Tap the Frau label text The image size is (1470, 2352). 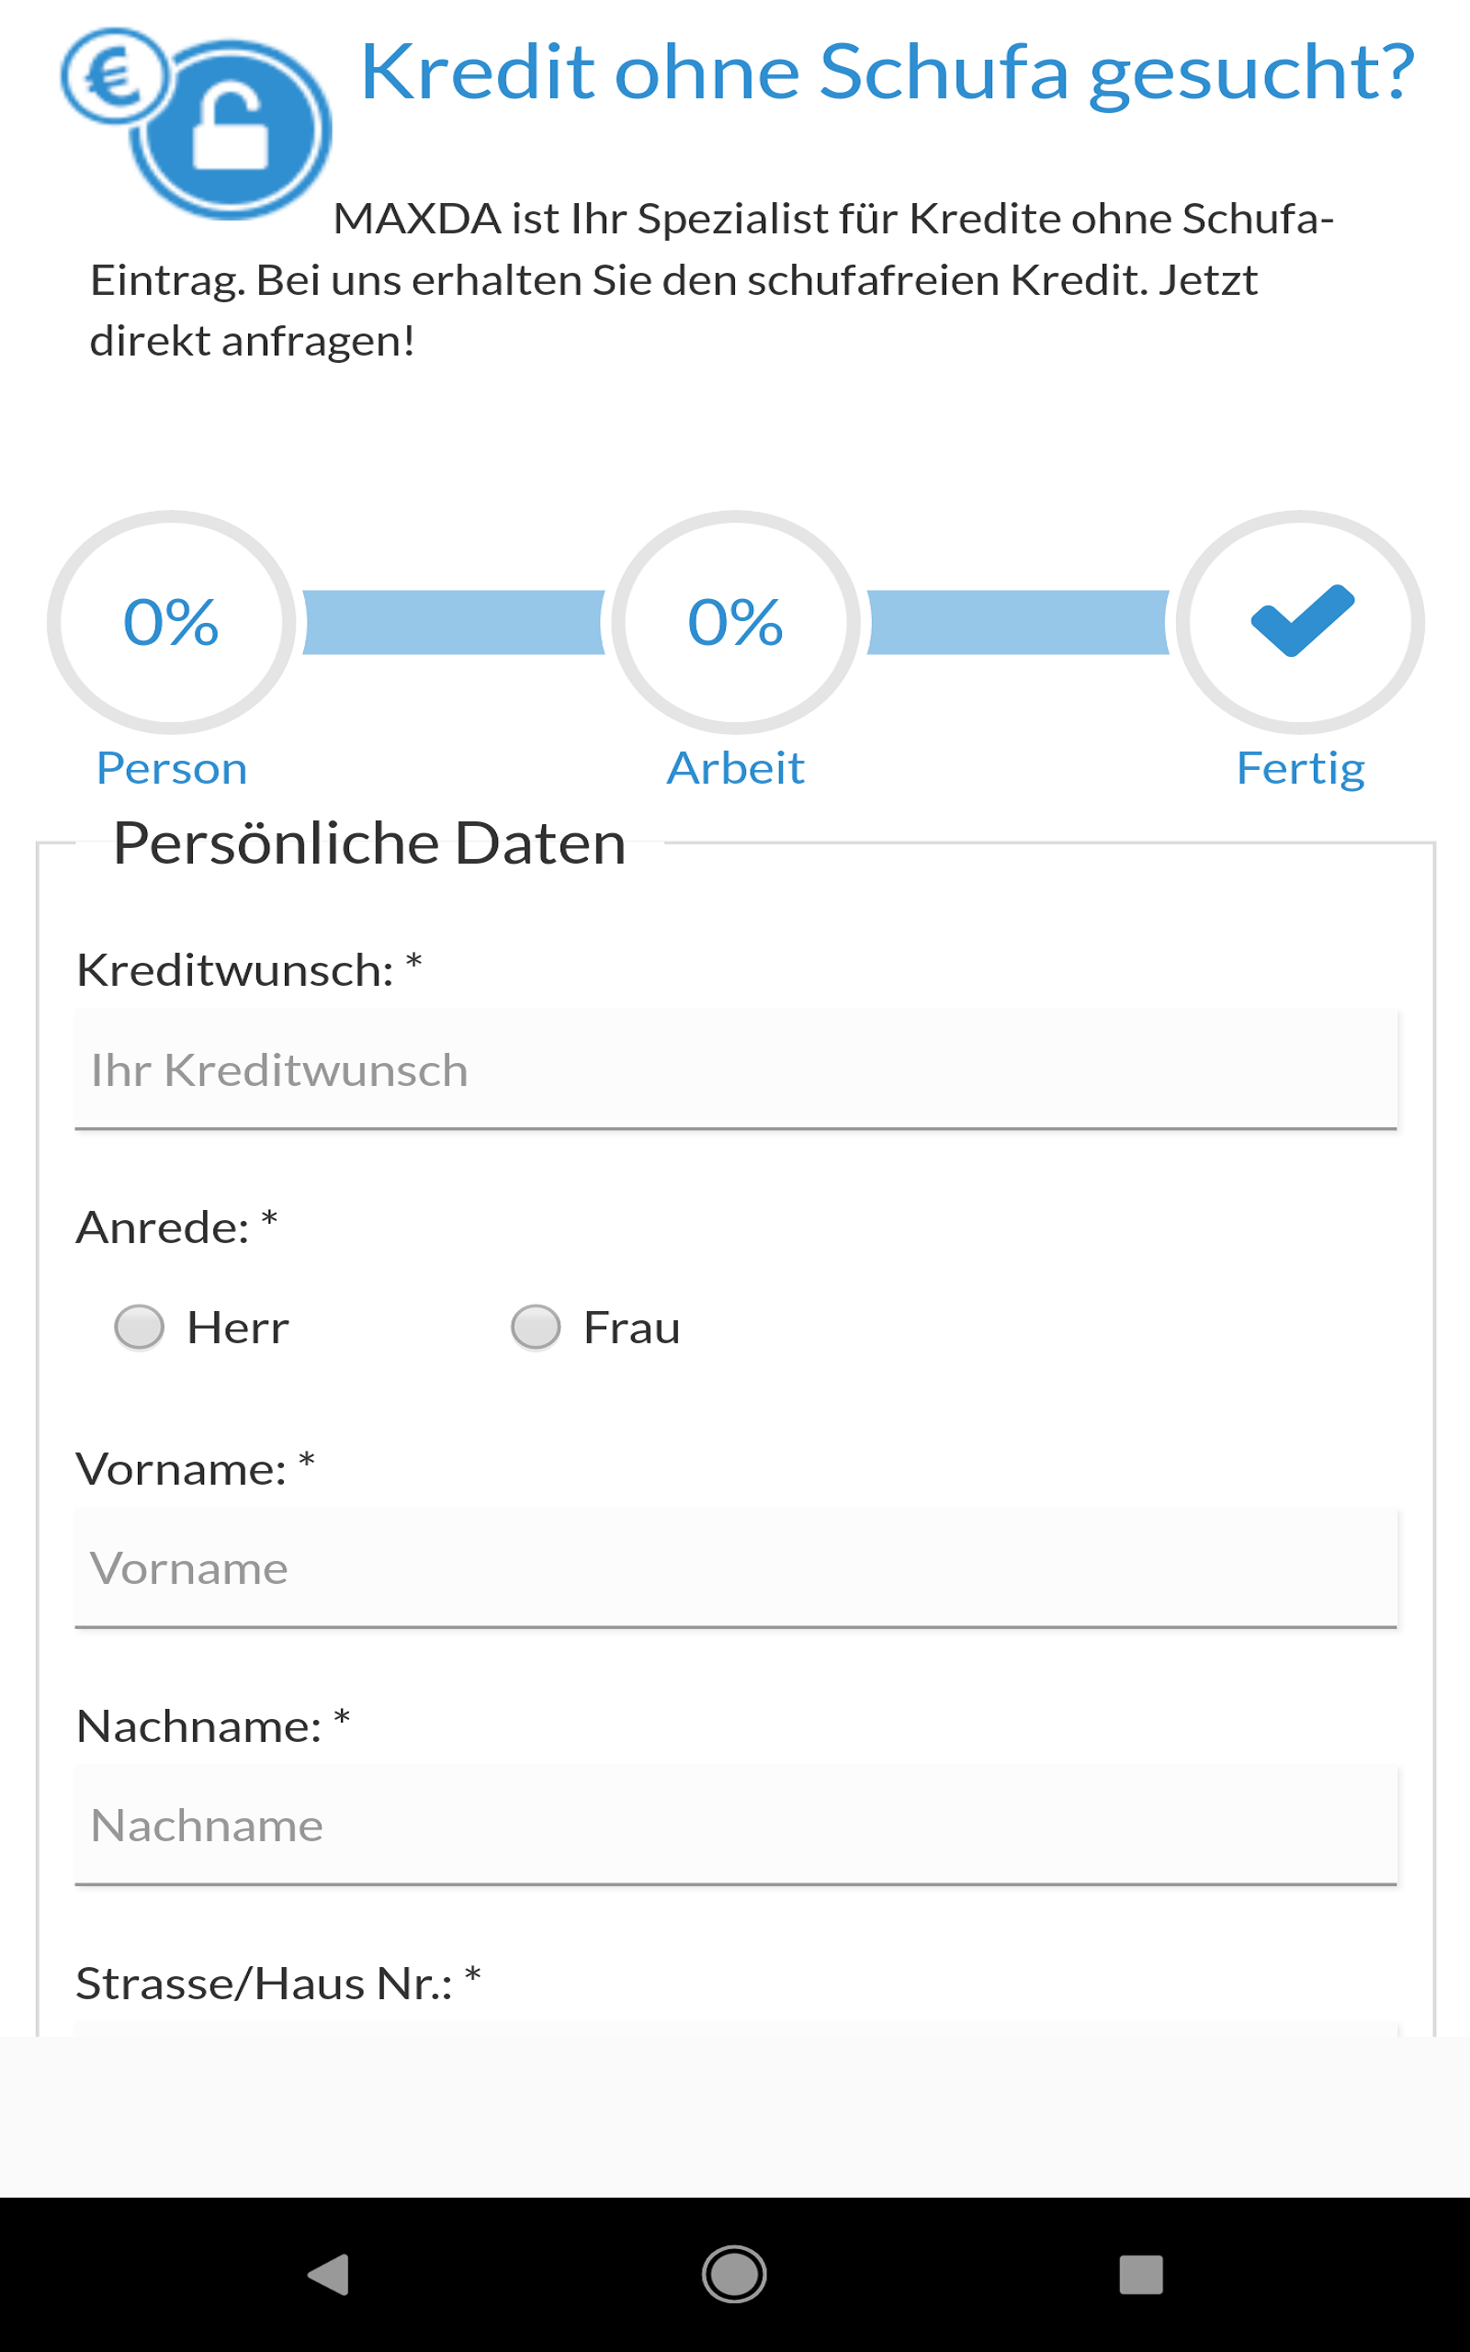pos(631,1328)
